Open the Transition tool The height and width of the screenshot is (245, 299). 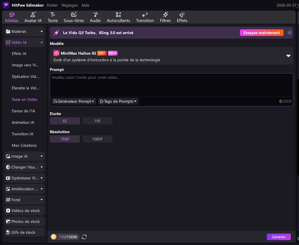[x=145, y=17]
